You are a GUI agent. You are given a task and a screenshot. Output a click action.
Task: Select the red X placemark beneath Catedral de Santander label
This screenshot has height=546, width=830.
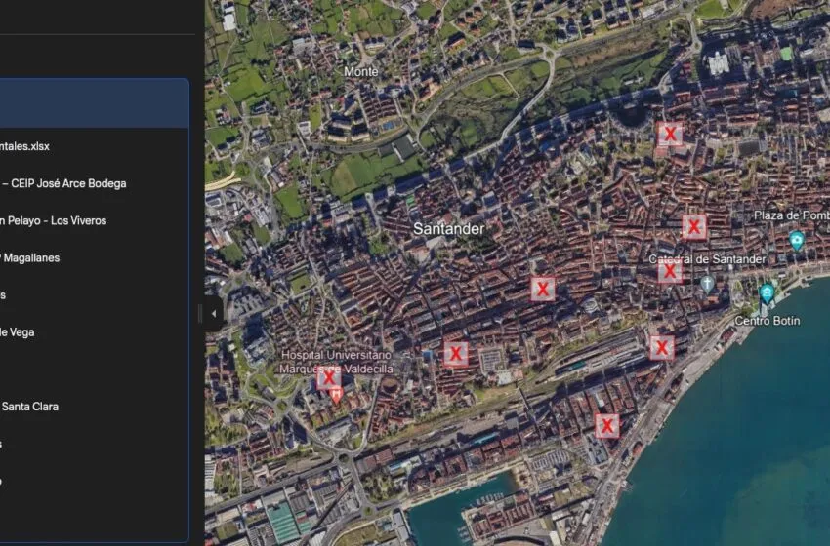pos(669,272)
